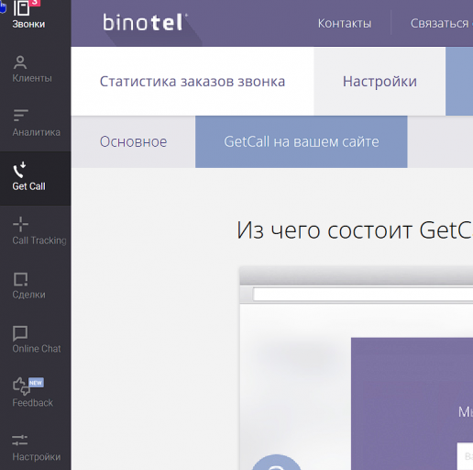Click the Call Tracking sidebar label
Screen dimensions: 473x470
39,241
